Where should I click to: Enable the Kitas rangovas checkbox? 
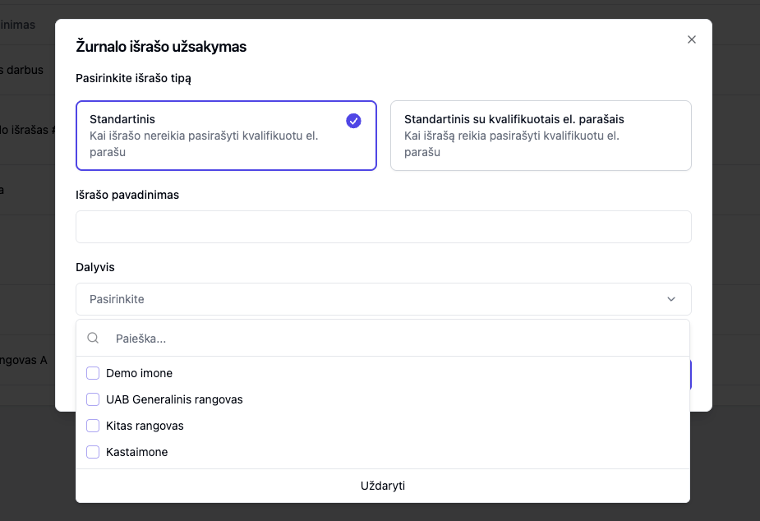93,426
